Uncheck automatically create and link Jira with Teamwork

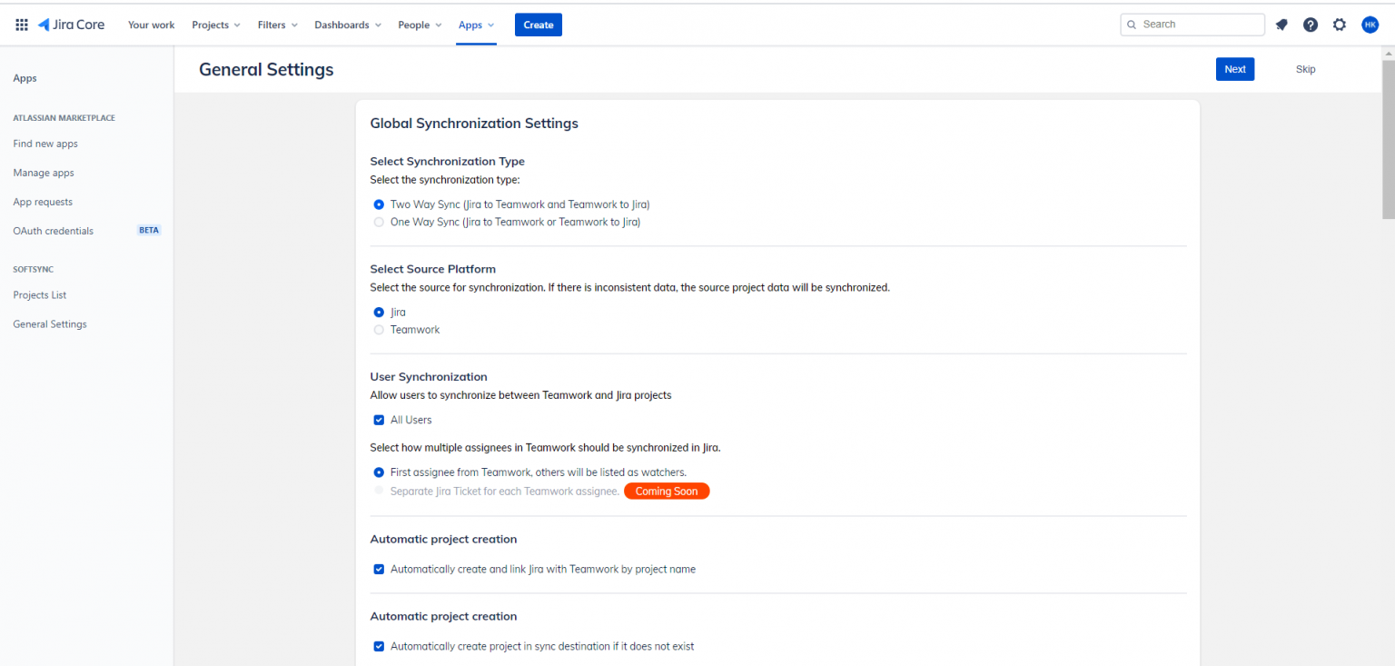click(379, 569)
